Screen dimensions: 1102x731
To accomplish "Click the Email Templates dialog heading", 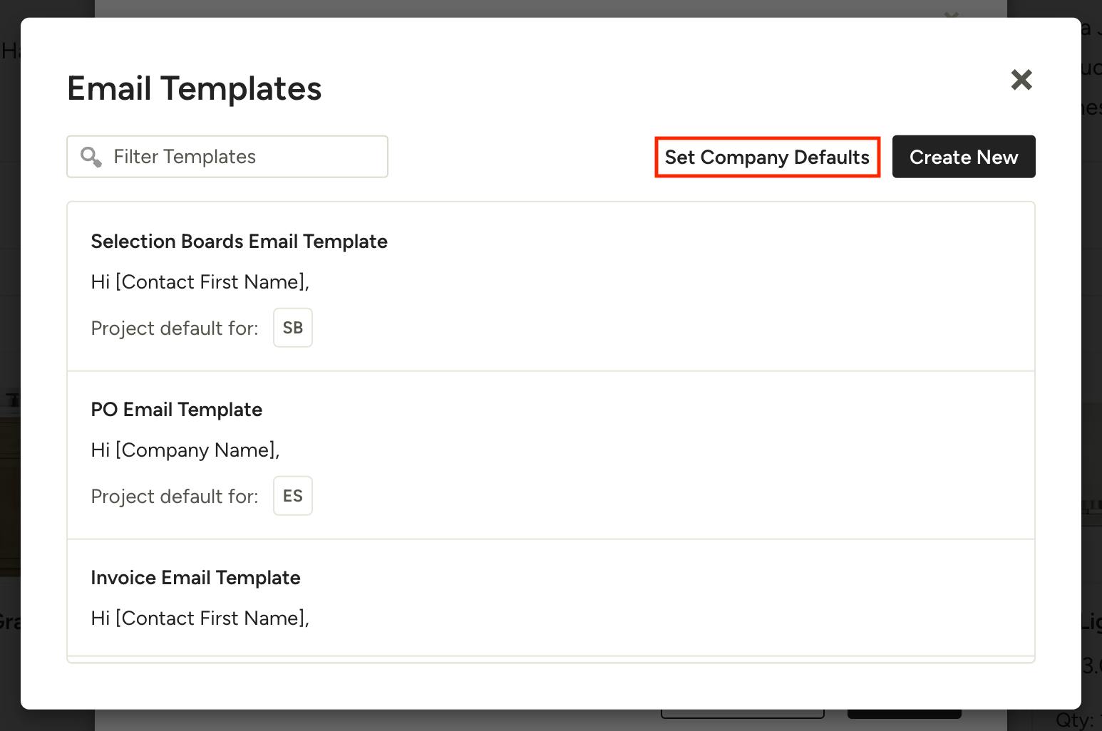I will pos(194,89).
